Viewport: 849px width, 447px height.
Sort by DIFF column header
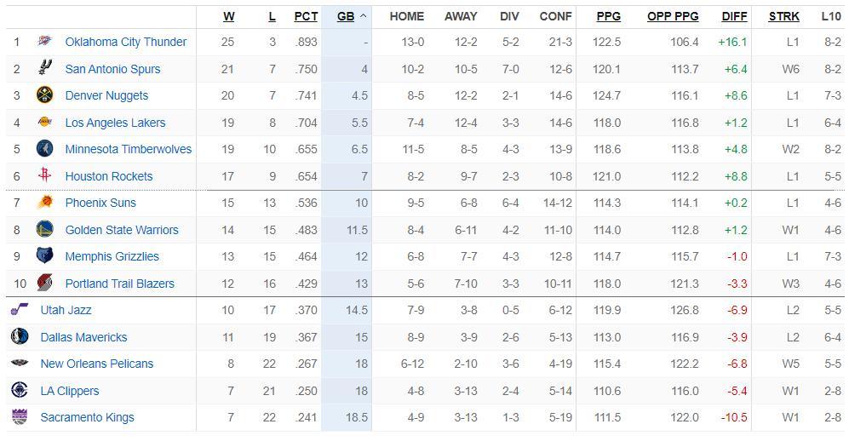734,16
